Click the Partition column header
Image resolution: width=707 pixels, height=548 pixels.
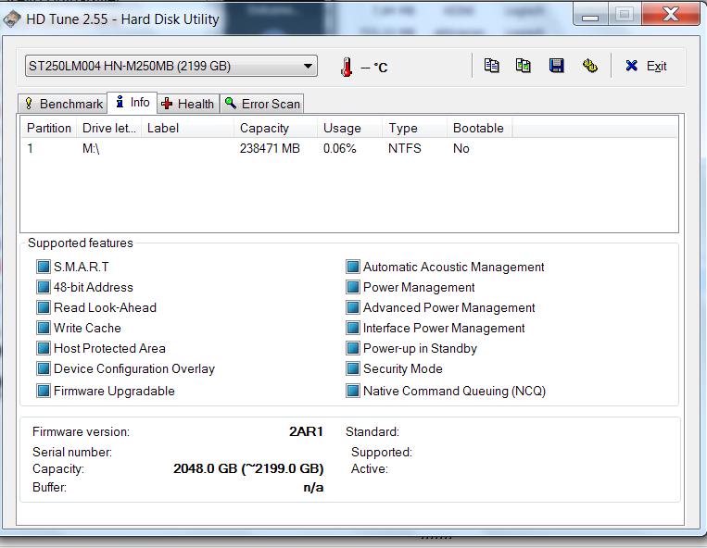49,128
